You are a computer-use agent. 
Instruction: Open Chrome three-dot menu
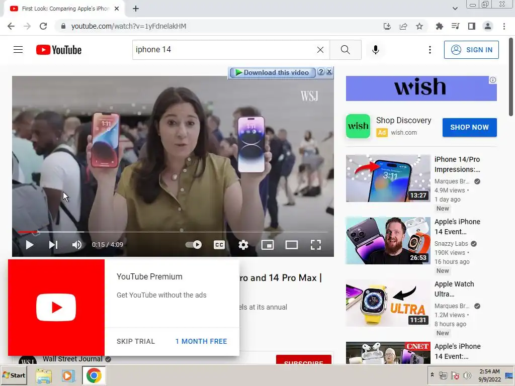tap(504, 26)
